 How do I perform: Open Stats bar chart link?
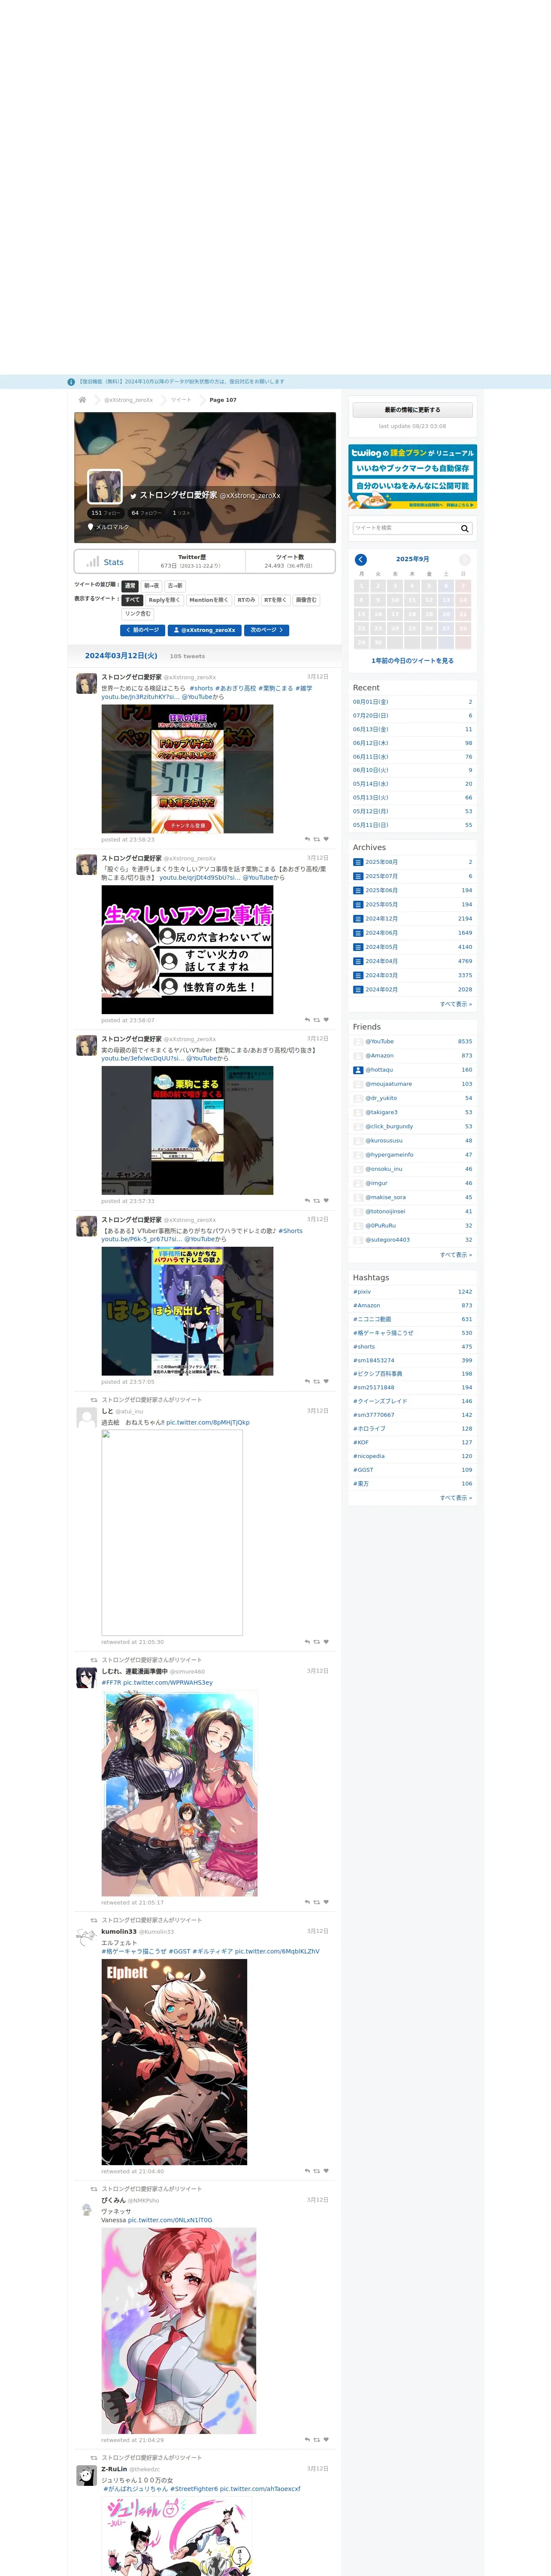coord(106,562)
